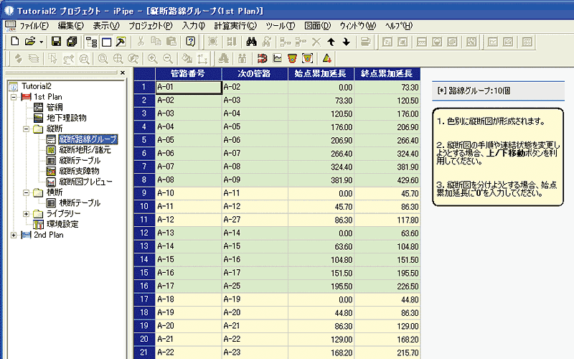This screenshot has width=574, height=359.
Task: Open the ヘルプ(H) menu
Action: coord(399,26)
